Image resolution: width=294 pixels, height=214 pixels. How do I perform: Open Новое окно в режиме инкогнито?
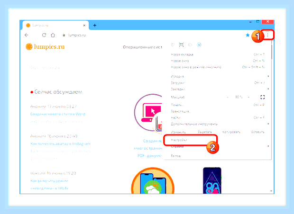tap(218, 67)
